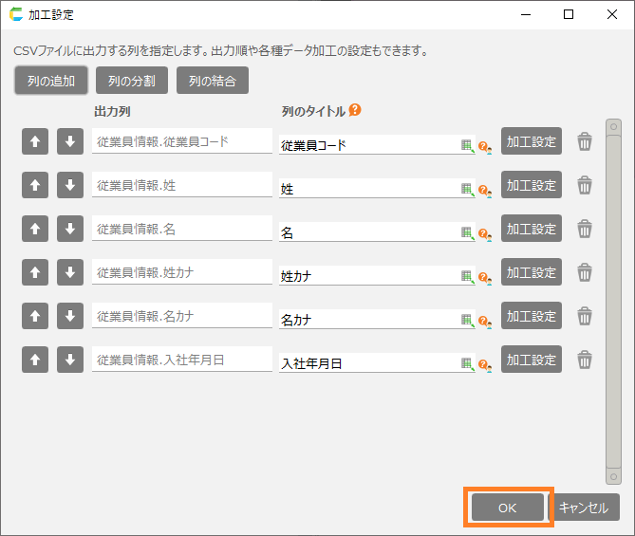Remove the 入社年月日 row with trash icon
This screenshot has height=536, width=635.
(x=585, y=360)
